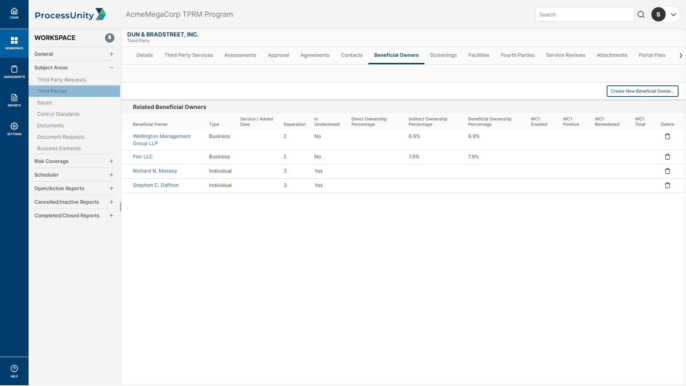Expand the Risk Coverage section

(112, 161)
